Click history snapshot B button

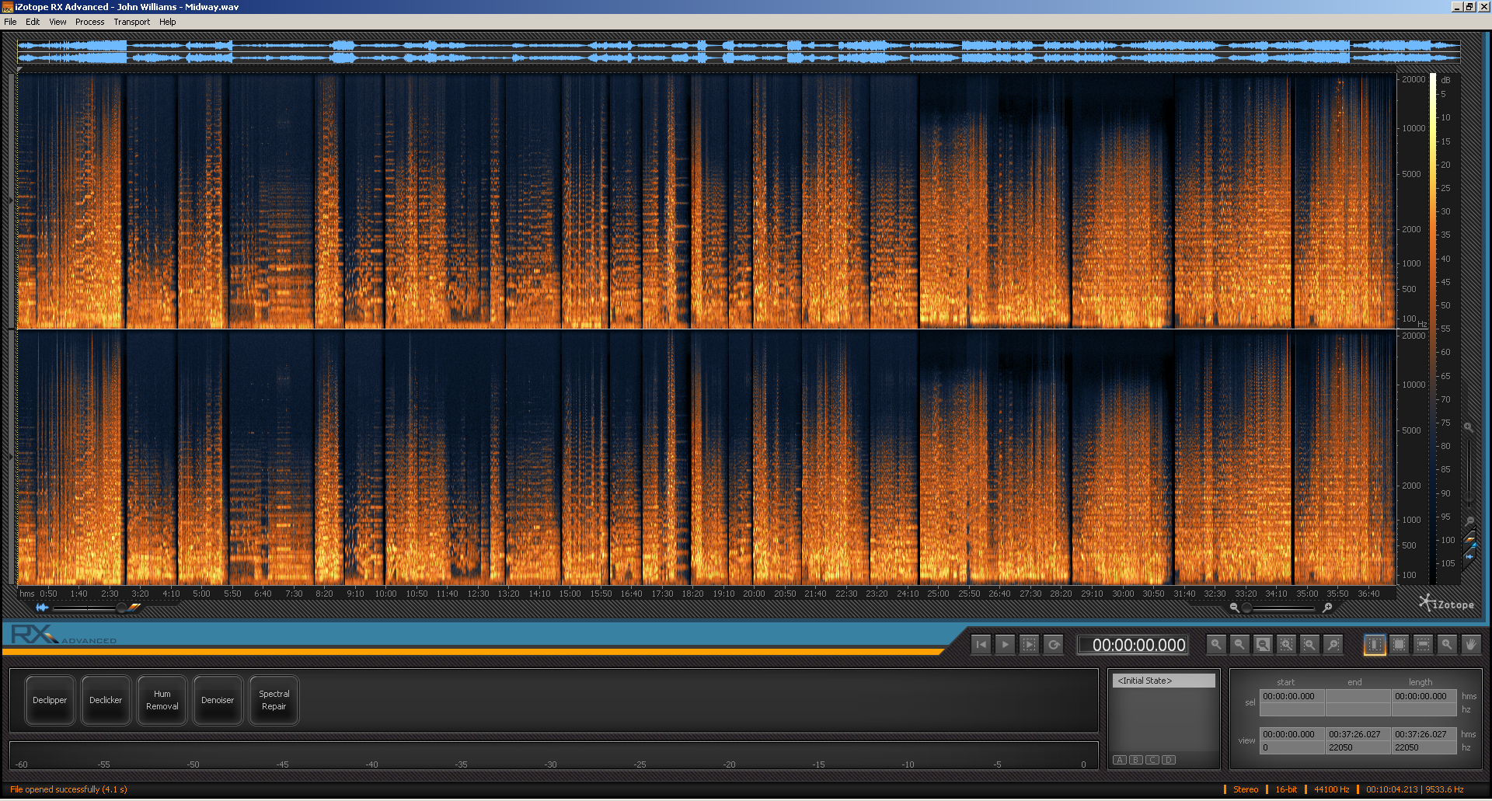coord(1136,760)
